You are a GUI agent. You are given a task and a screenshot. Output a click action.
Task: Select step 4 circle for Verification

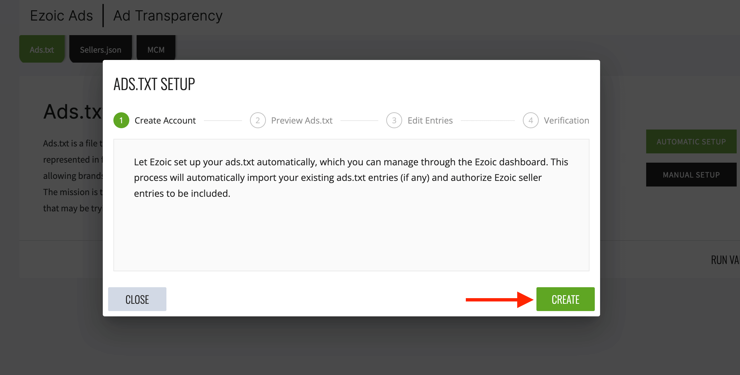pyautogui.click(x=531, y=120)
